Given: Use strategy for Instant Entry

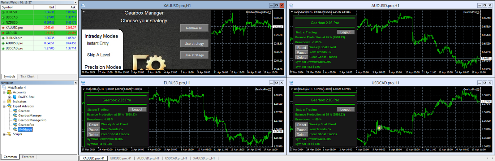Looking at the screenshot, I should tap(194, 43).
